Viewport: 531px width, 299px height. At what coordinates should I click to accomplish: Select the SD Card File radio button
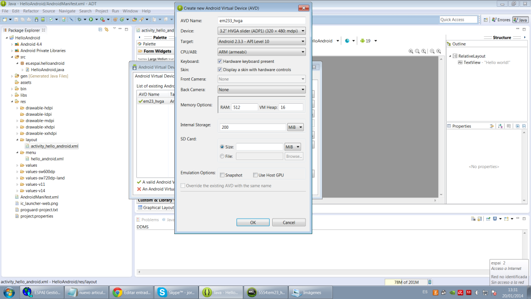[222, 156]
